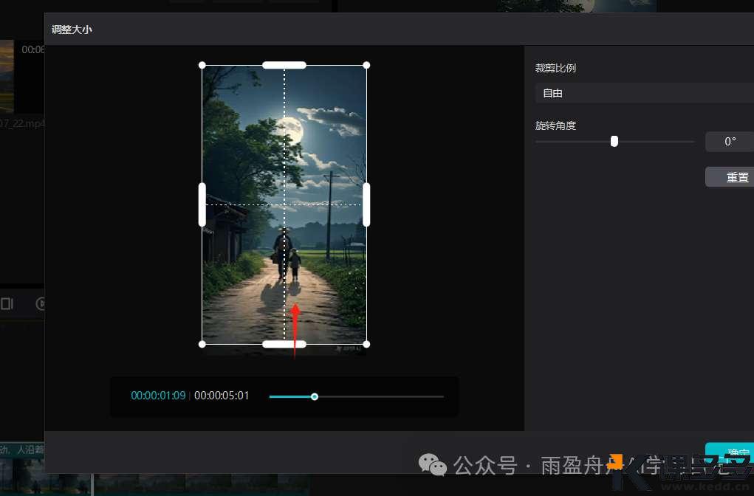Click the left edge crop handle
Image resolution: width=754 pixels, height=496 pixels.
[202, 204]
